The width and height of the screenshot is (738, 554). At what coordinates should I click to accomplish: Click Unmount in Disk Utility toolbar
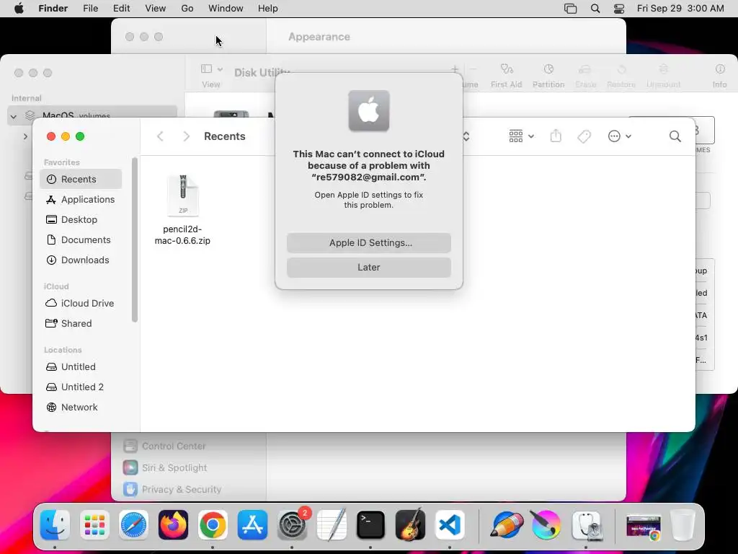pyautogui.click(x=663, y=75)
